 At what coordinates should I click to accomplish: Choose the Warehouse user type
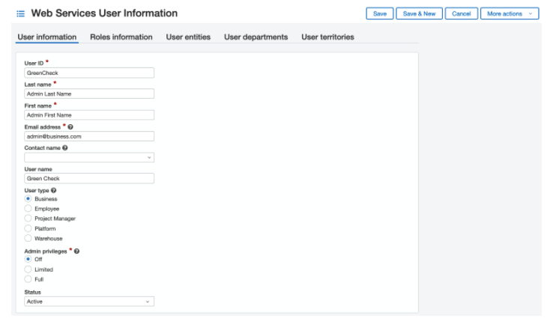click(x=28, y=238)
